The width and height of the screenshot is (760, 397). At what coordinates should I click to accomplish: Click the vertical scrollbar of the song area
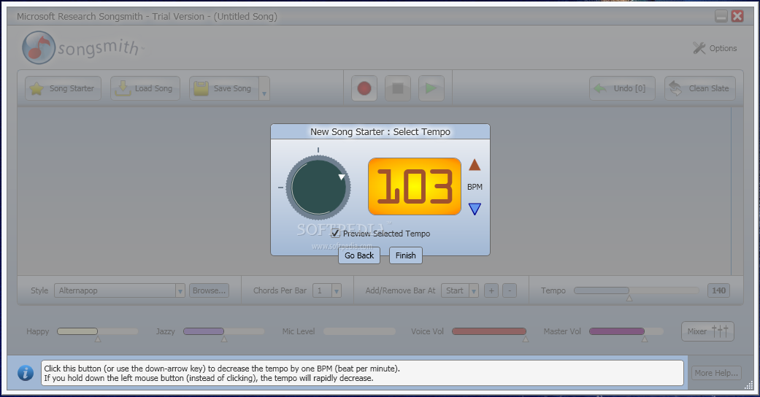736,191
